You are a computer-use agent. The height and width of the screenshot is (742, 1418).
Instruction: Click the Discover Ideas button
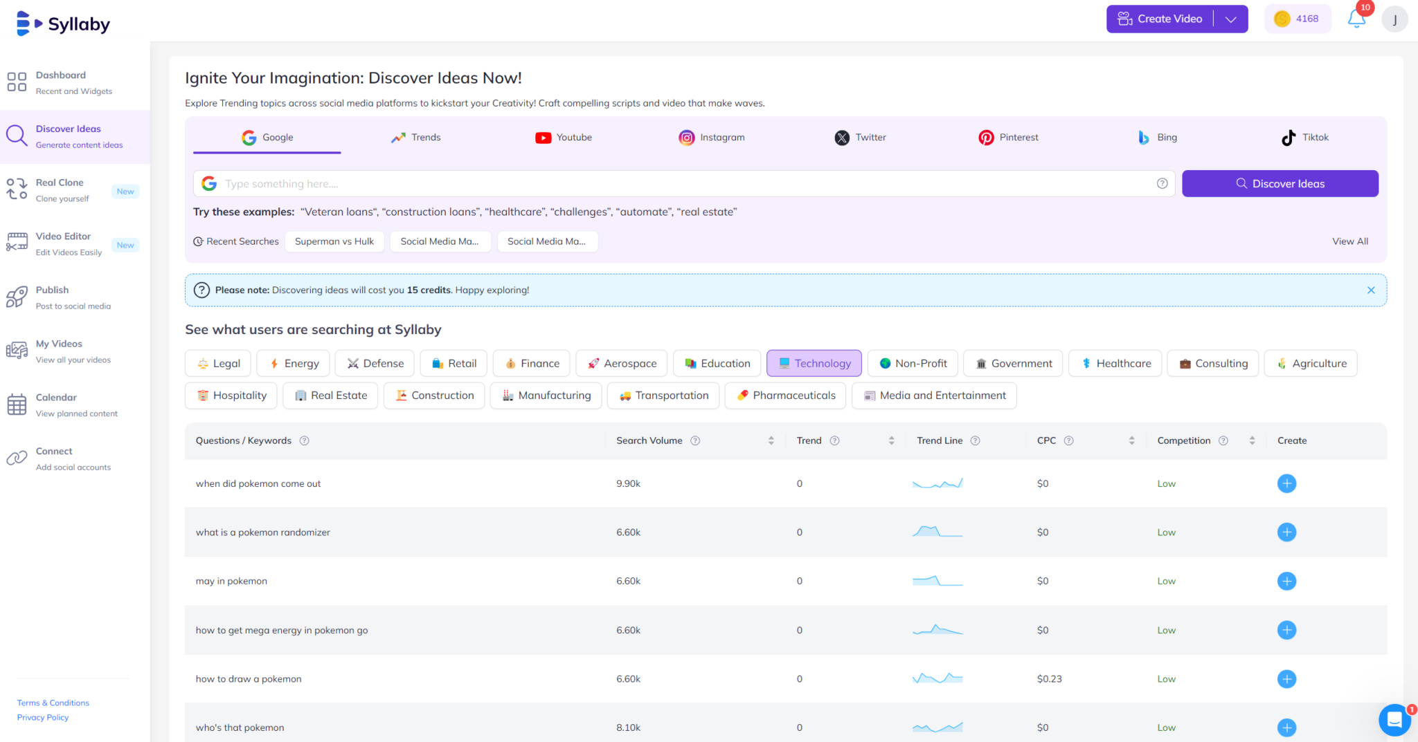[1280, 183]
